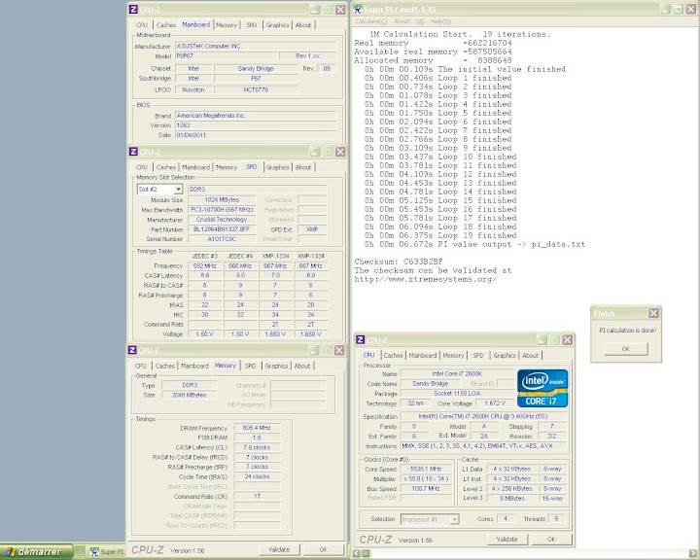Screen dimensions: 700x560
Task: Click processor name 'Intel Core i7 2600K'
Action: tap(457, 373)
